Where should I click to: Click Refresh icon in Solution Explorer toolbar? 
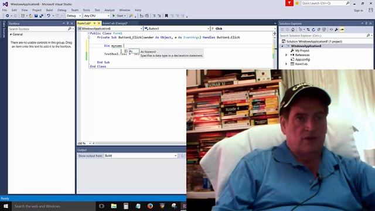(x=313, y=30)
